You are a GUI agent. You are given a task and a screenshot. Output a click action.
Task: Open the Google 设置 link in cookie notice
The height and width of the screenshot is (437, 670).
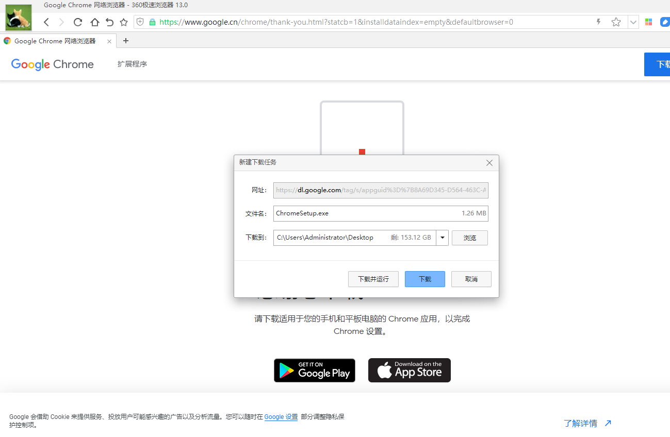pos(281,417)
